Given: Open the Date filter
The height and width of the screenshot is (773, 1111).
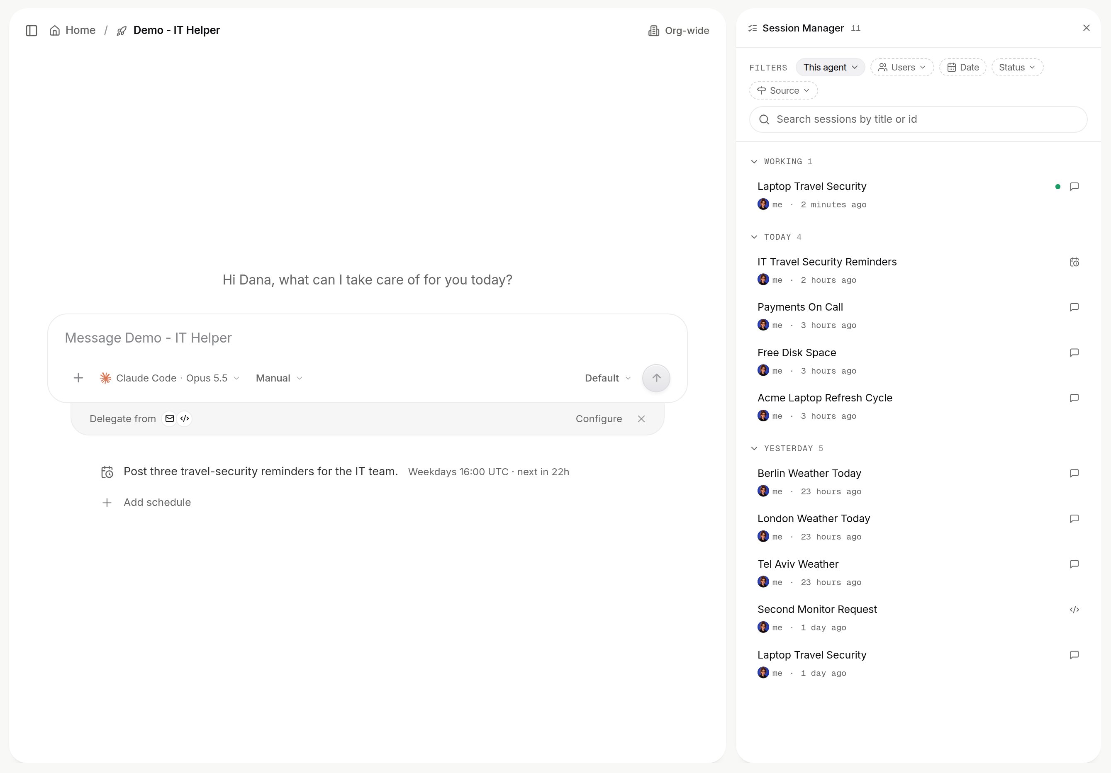Looking at the screenshot, I should point(962,67).
